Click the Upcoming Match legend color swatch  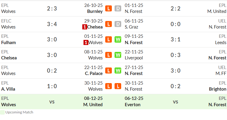(x=2, y=112)
